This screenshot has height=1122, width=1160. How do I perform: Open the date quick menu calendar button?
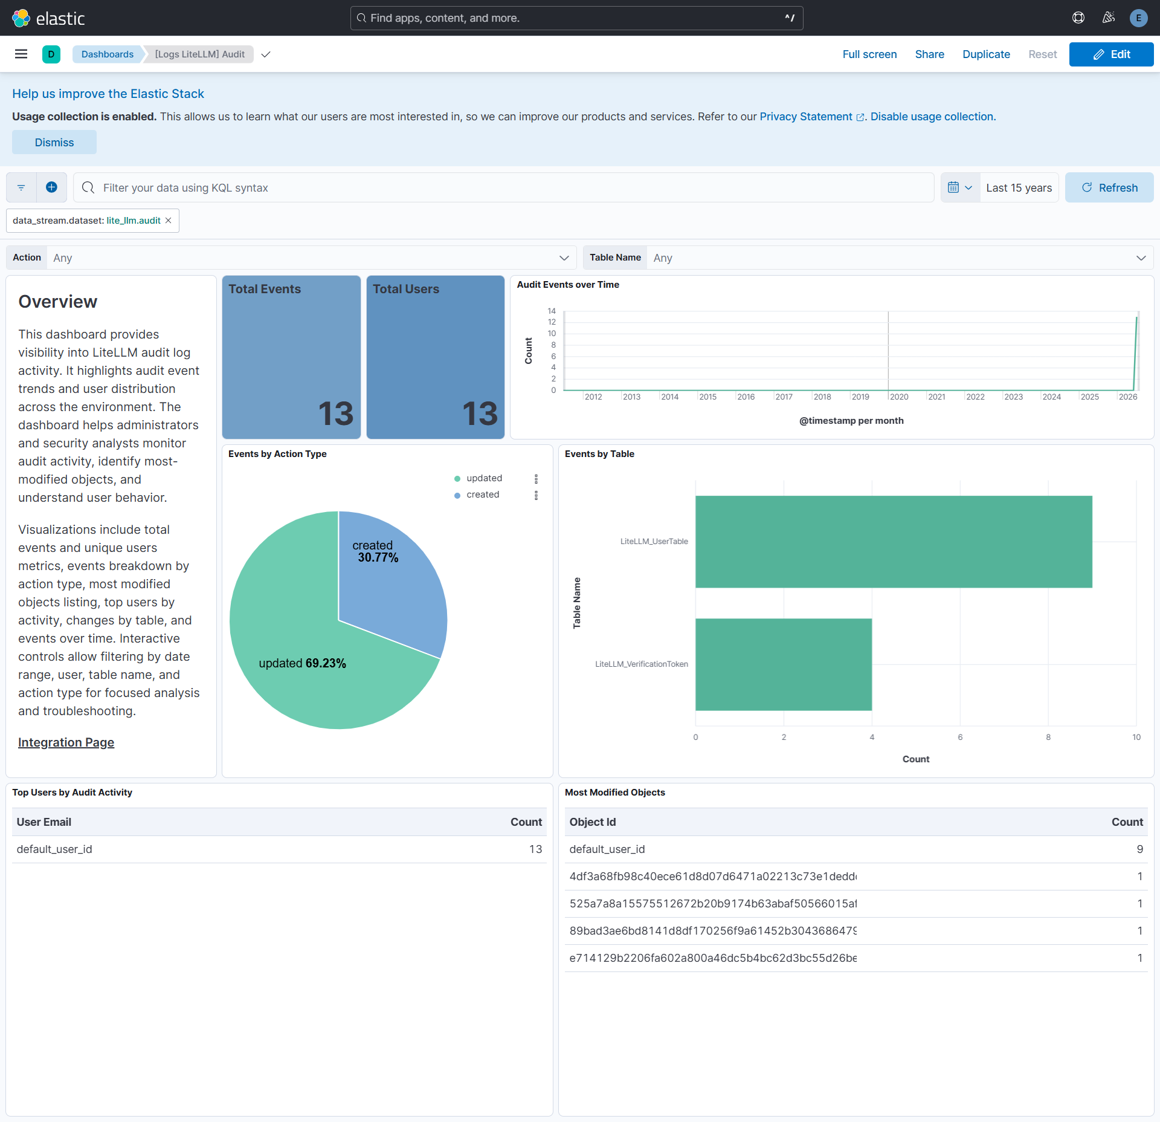[x=960, y=187]
